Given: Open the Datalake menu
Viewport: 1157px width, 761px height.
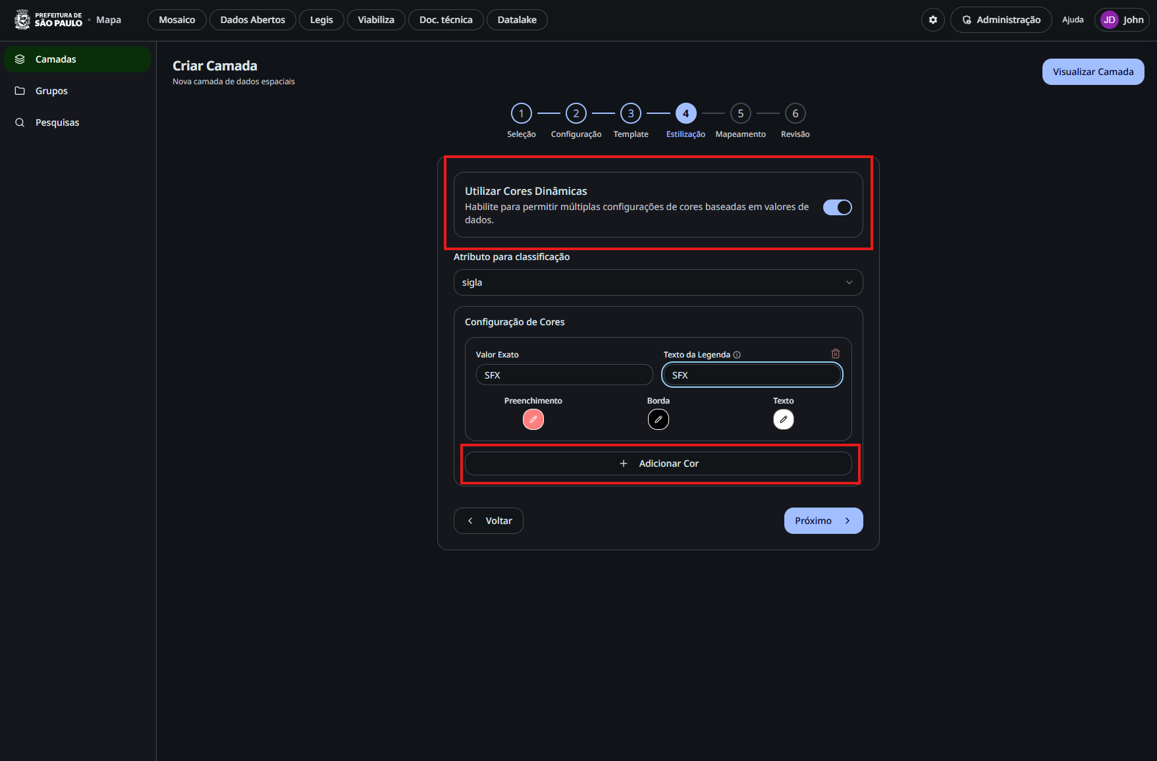Looking at the screenshot, I should pyautogui.click(x=517, y=20).
